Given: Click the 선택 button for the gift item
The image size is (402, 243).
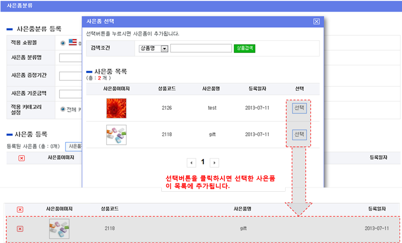Looking at the screenshot, I should pyautogui.click(x=299, y=134).
